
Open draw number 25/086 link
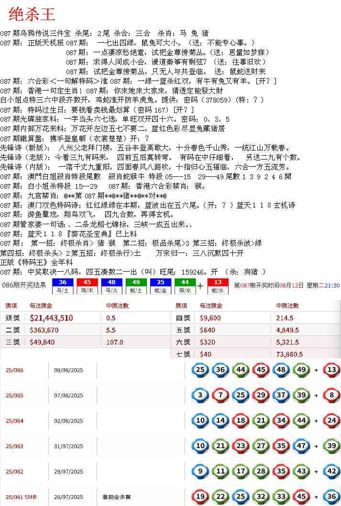(14, 370)
